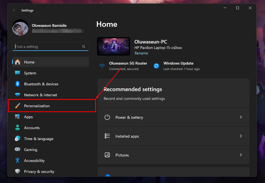The height and width of the screenshot is (183, 265).
Task: Click the Windows Update sync icon
Action: click(156, 66)
